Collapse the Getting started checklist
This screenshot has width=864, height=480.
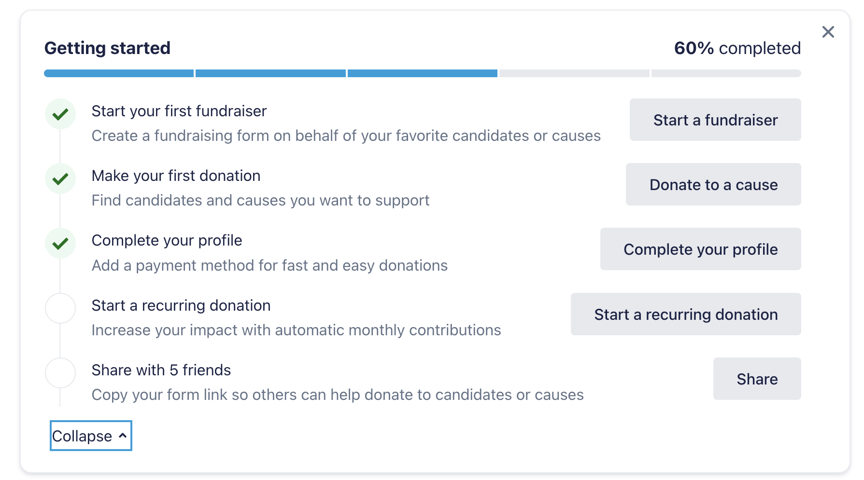pyautogui.click(x=90, y=436)
